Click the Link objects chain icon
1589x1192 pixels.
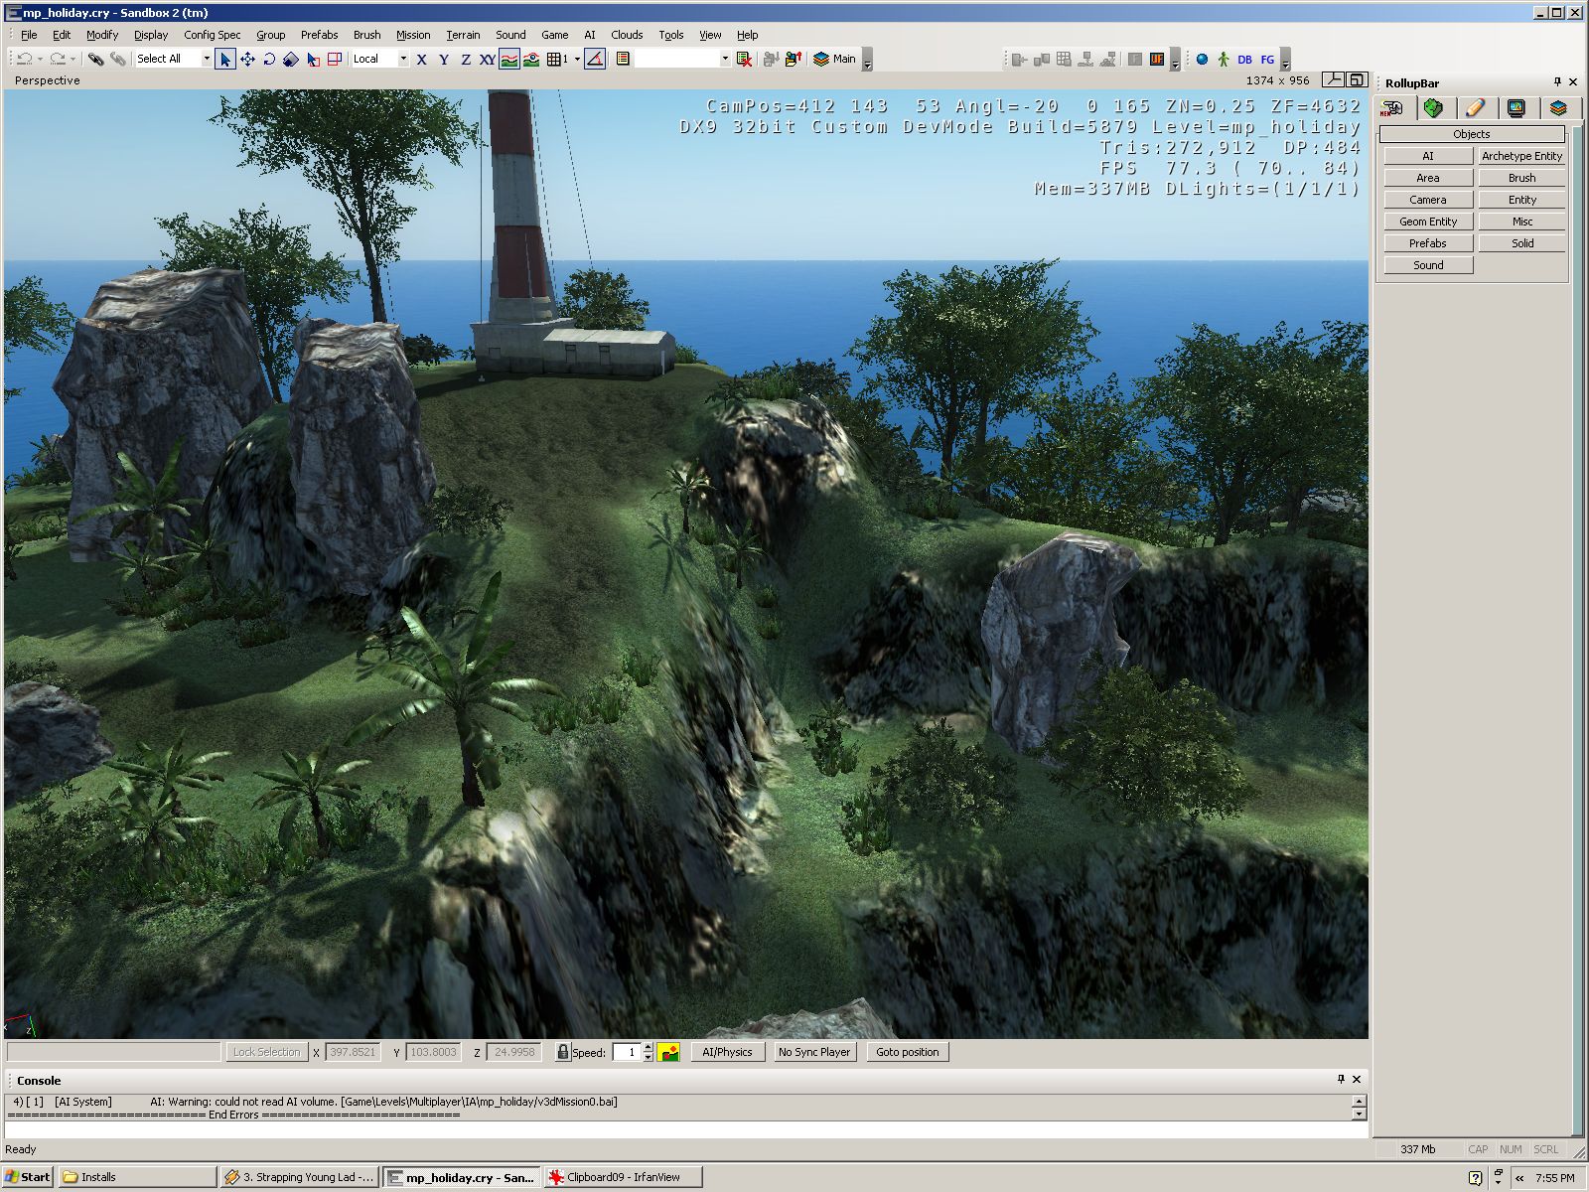pyautogui.click(x=95, y=60)
